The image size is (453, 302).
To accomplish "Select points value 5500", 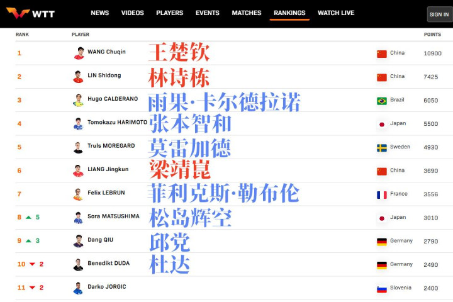I will (431, 124).
